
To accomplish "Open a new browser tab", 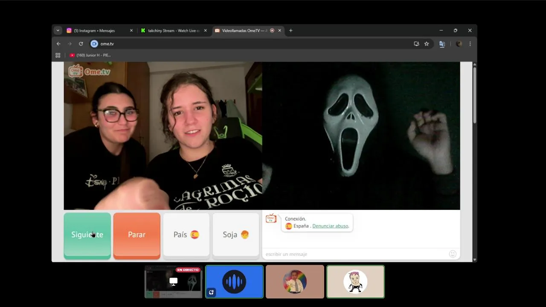I will pyautogui.click(x=291, y=31).
